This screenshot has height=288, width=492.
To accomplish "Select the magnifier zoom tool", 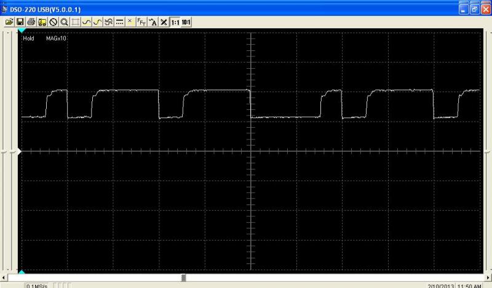I will (65, 22).
